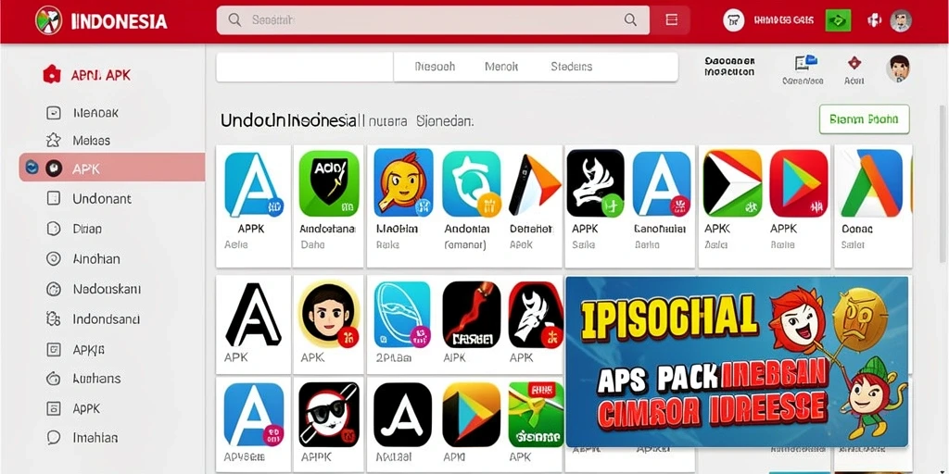Viewport: 949px width, 474px height.
Task: Open the user avatar in the red header
Action: 901,20
